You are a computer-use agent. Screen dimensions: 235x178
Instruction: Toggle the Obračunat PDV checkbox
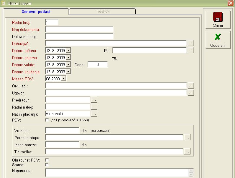tap(47, 160)
